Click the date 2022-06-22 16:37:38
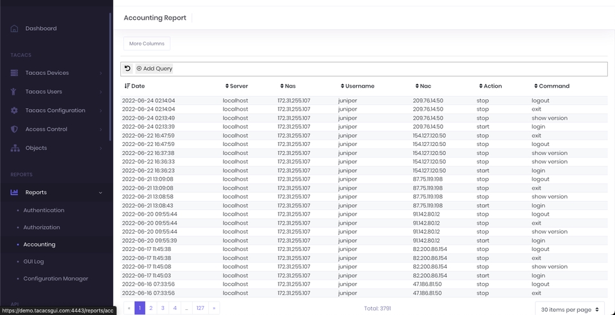The image size is (615, 315). pos(148,153)
